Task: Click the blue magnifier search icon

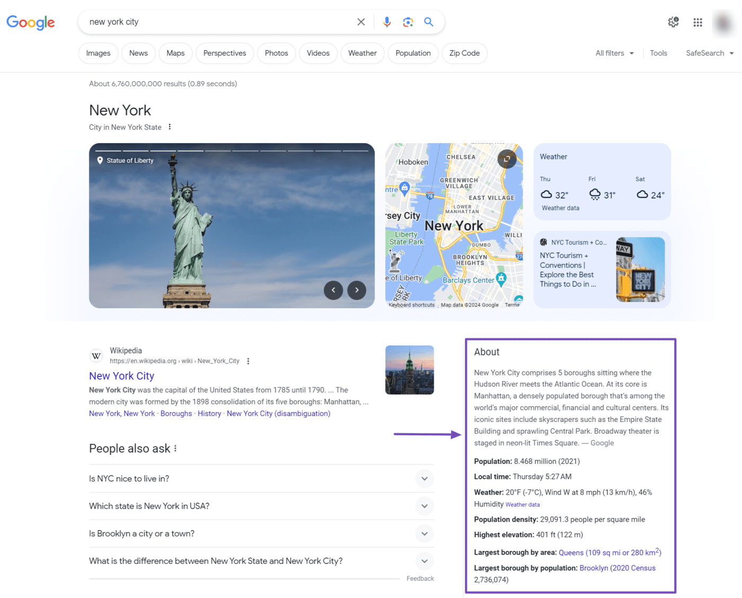Action: tap(429, 22)
